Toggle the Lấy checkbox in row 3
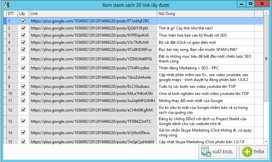 coord(23,35)
